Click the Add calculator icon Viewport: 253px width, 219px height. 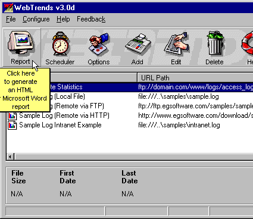(138, 44)
